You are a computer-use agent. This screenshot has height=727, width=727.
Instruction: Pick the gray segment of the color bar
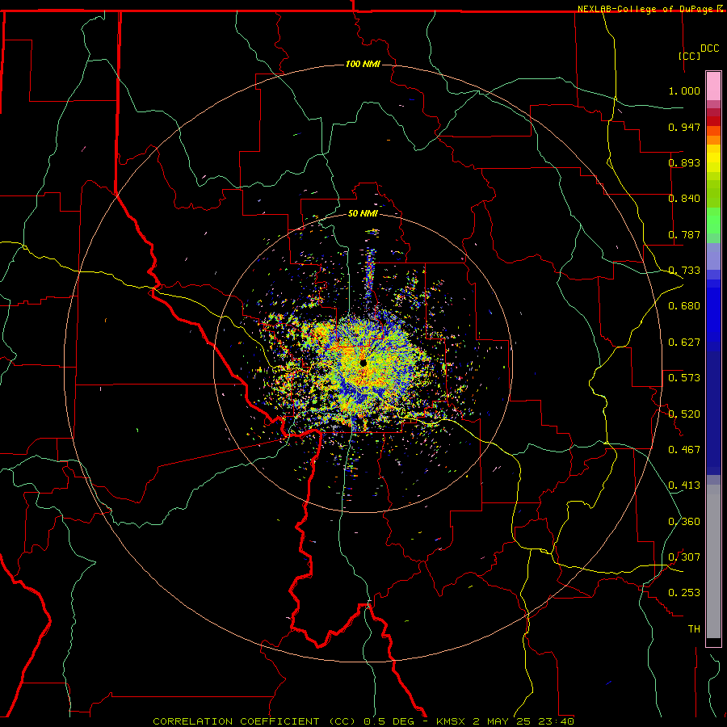tap(713, 561)
